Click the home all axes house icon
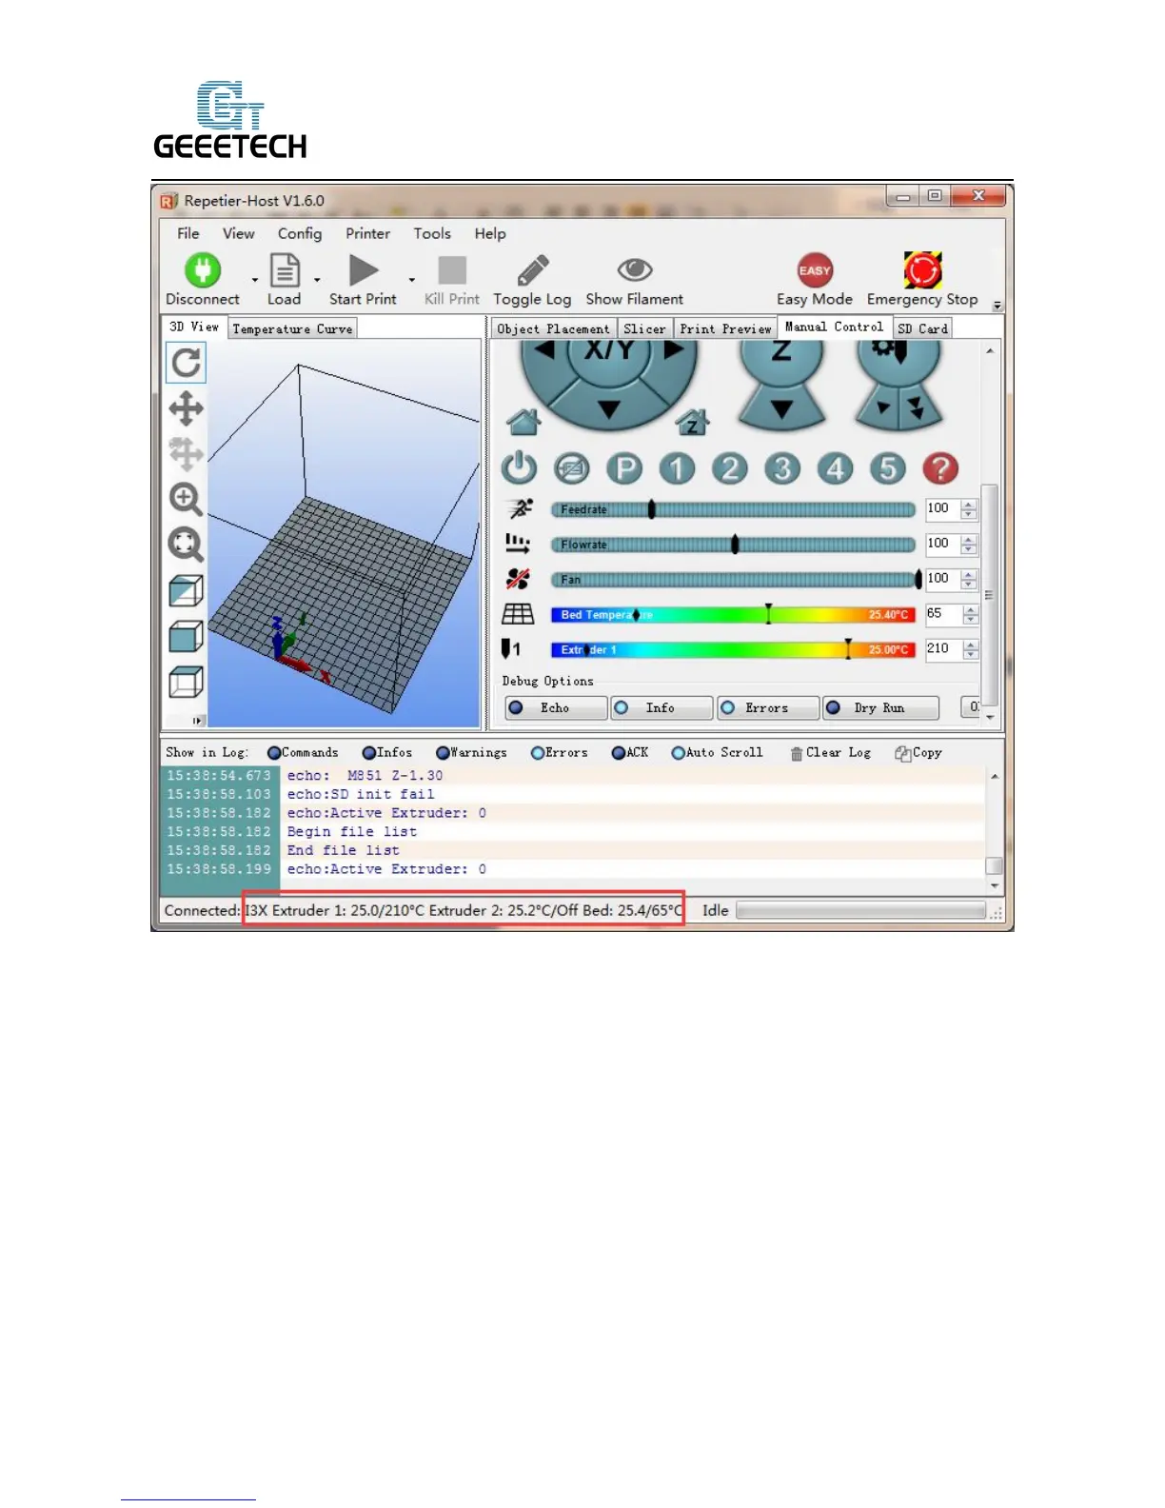The image size is (1165, 1508). click(523, 421)
